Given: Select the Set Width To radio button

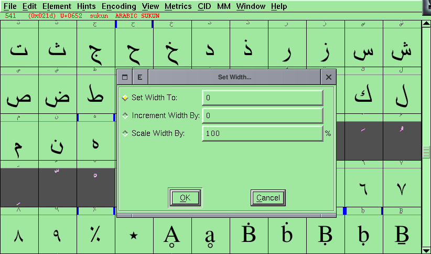Looking at the screenshot, I should point(125,98).
